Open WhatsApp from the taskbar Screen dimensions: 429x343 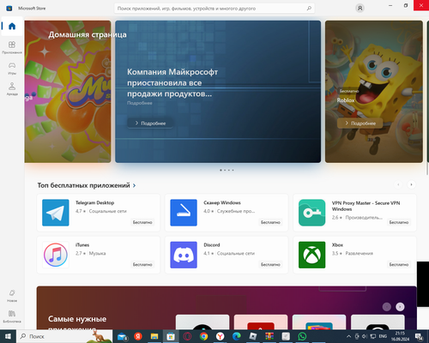(302, 336)
